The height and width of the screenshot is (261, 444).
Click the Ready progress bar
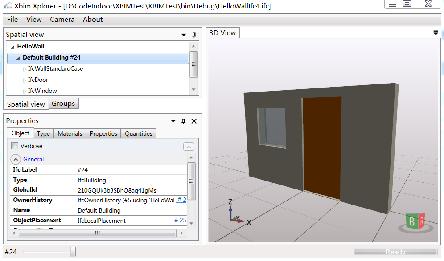tap(395, 251)
